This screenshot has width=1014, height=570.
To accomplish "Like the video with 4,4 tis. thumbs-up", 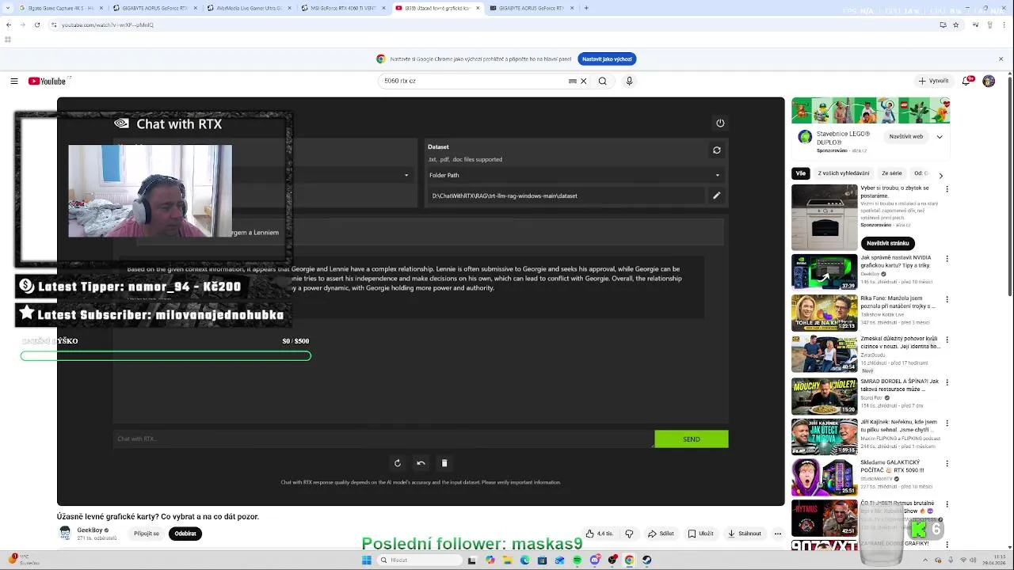I will [x=600, y=534].
